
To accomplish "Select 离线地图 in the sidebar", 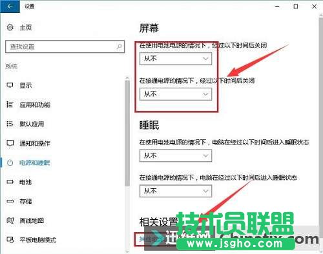I will (32, 220).
